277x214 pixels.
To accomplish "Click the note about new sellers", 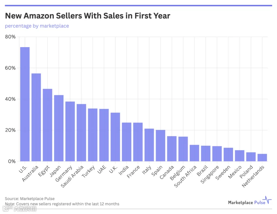I will coord(62,204).
